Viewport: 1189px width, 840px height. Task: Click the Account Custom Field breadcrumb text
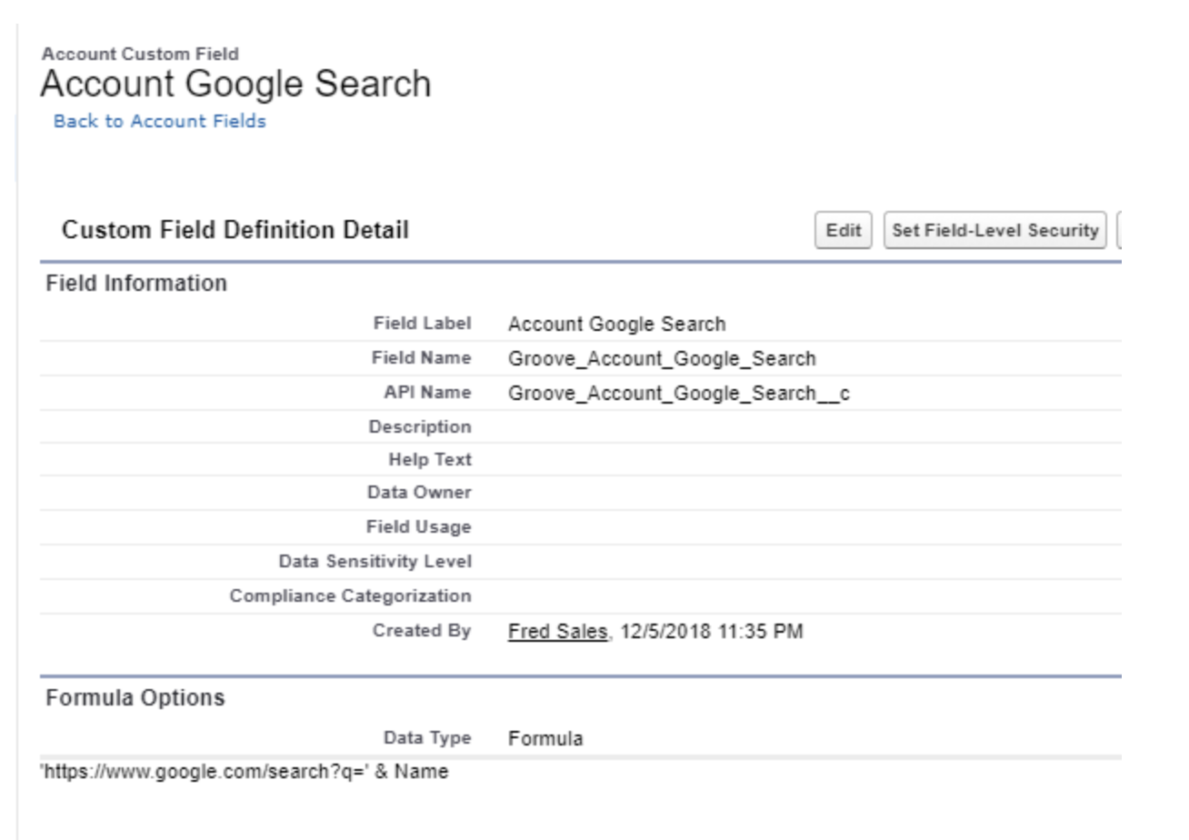coord(141,55)
